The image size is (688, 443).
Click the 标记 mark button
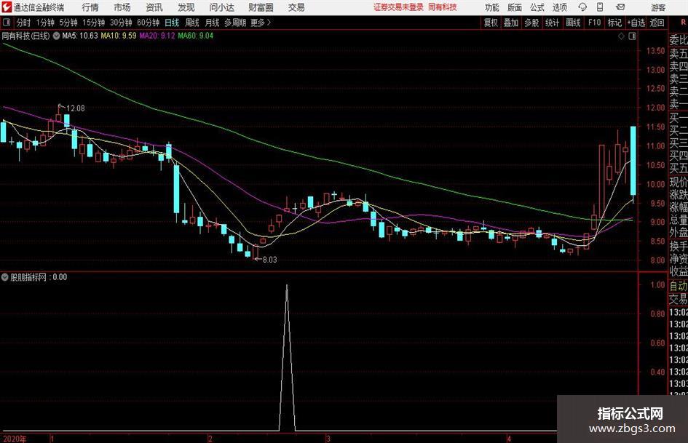pyautogui.click(x=614, y=23)
